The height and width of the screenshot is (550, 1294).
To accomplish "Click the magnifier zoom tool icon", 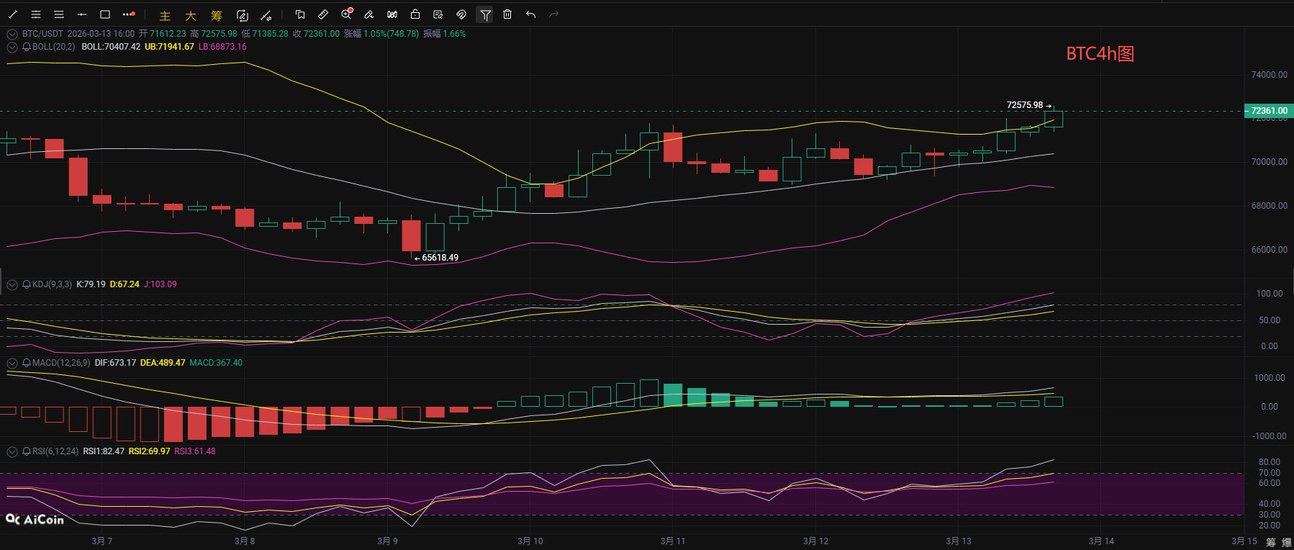I will [x=346, y=14].
